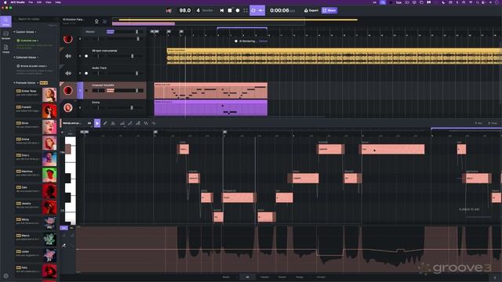Toggle mute on 98 bpm Instrumental track

pos(80,56)
